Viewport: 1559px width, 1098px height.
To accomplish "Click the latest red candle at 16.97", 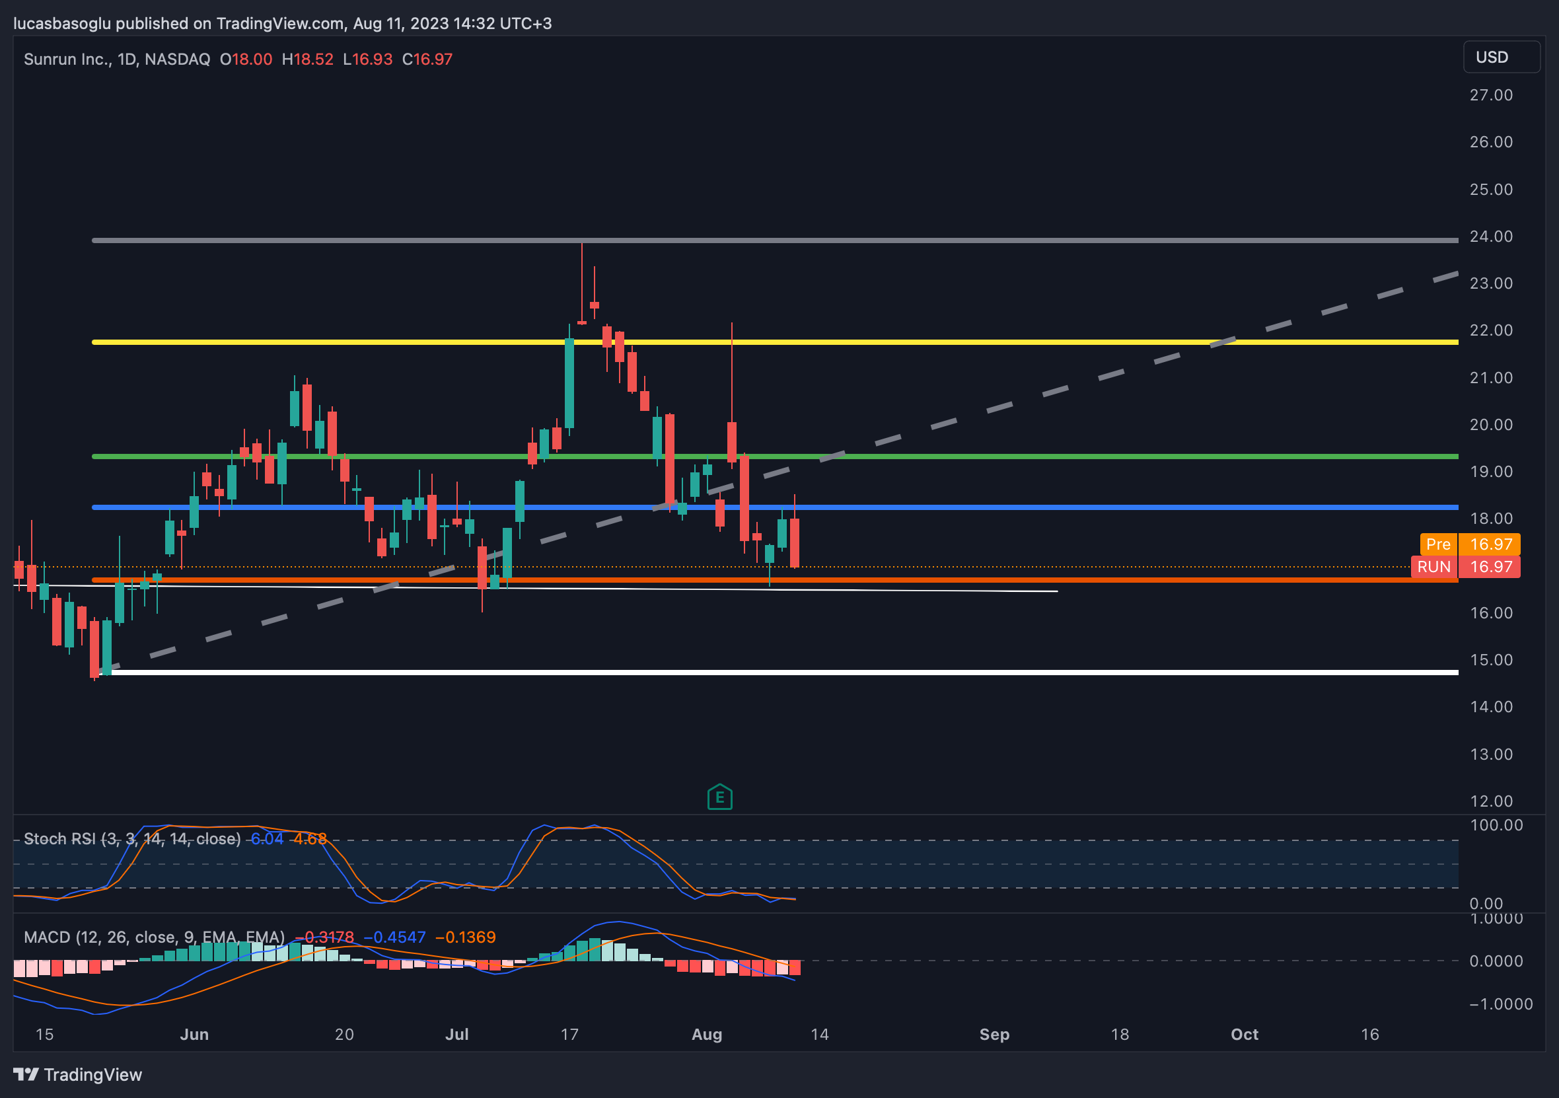I will [x=795, y=542].
